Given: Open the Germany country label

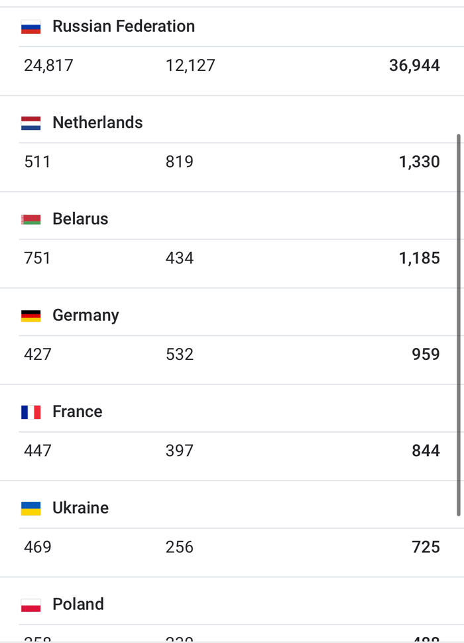Looking at the screenshot, I should coord(86,315).
